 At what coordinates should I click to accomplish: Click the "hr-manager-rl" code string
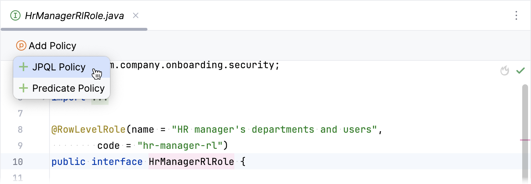point(180,146)
